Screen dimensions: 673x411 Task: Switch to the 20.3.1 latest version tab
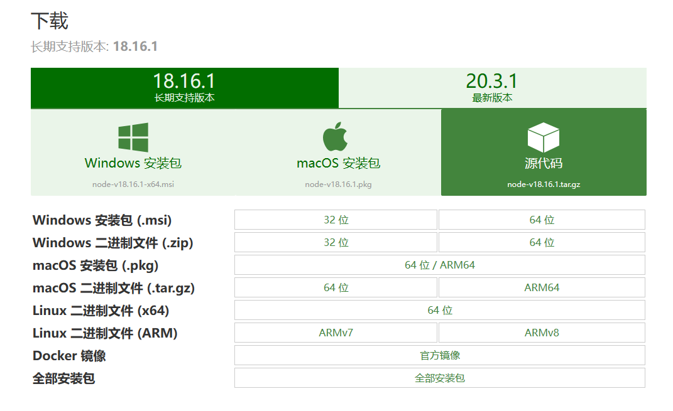pos(492,88)
